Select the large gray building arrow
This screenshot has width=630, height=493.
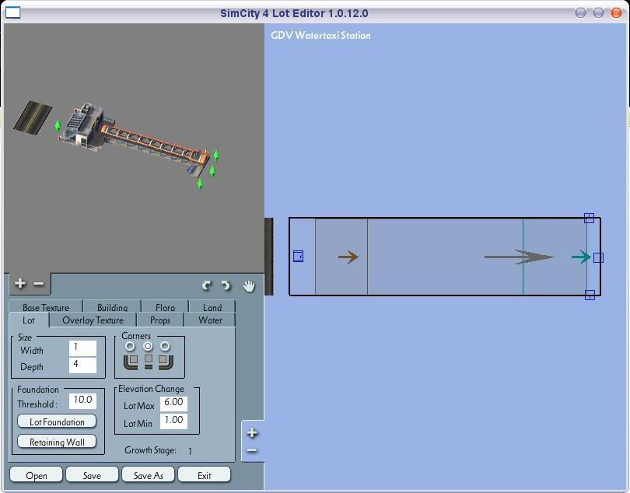[519, 257]
